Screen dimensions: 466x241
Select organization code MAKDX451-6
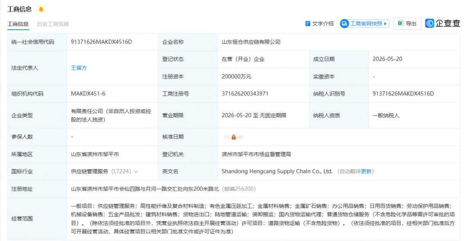click(88, 94)
